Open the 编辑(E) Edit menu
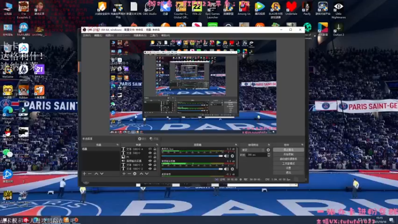Screen dimensions: 398x224 (98, 35)
